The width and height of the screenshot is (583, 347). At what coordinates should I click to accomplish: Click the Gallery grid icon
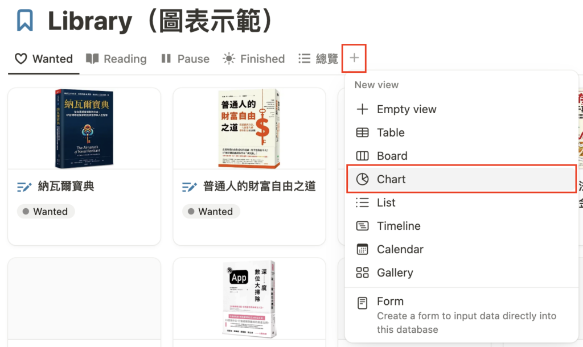pos(362,272)
